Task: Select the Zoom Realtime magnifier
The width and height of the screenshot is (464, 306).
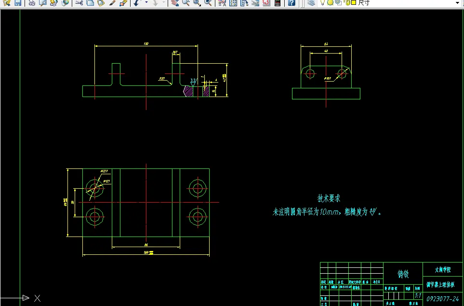Action: (186, 3)
